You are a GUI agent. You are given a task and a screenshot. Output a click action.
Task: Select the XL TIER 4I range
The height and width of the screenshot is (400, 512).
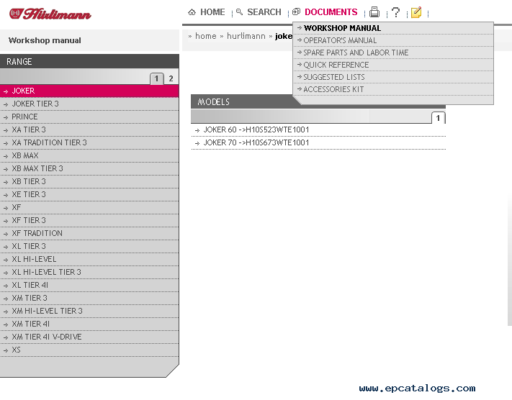[89, 285]
